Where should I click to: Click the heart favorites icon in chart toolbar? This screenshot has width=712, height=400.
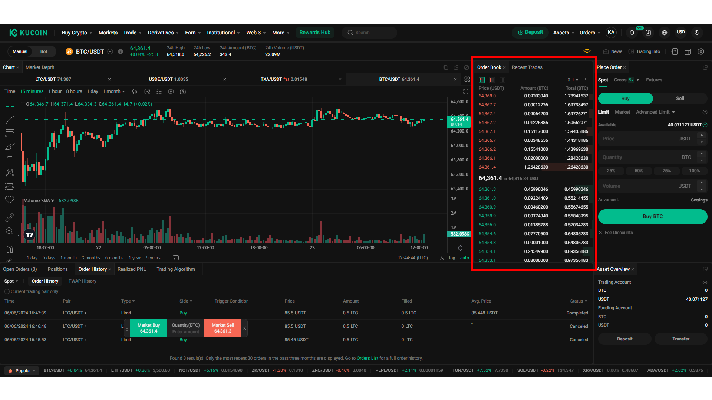click(x=10, y=200)
